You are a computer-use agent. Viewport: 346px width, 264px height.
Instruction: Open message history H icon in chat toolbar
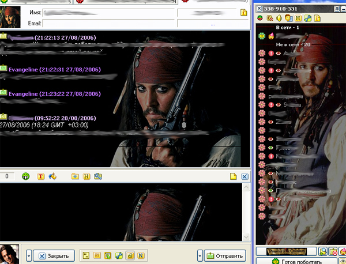[86, 176]
